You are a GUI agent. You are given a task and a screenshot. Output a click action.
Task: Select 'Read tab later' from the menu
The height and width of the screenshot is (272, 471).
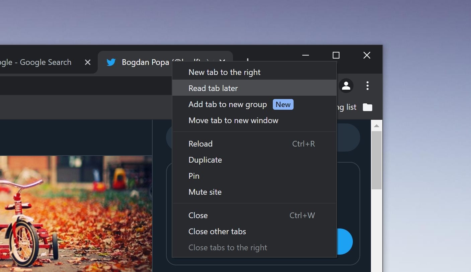[x=213, y=88]
